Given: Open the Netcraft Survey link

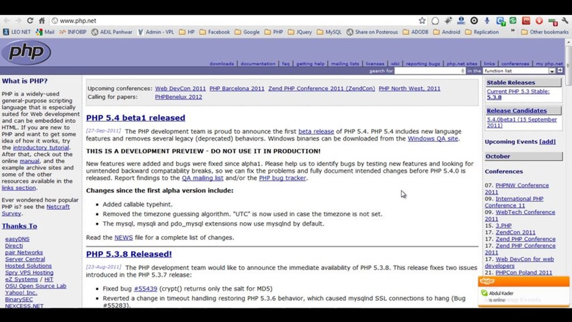Looking at the screenshot, I should coord(36,210).
